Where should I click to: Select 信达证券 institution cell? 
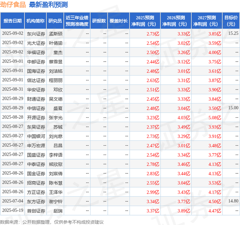coord(36,80)
